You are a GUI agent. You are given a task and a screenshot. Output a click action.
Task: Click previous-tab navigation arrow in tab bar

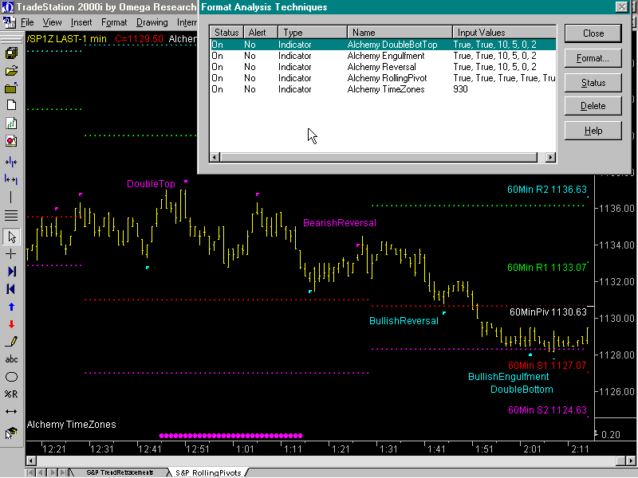(x=41, y=472)
